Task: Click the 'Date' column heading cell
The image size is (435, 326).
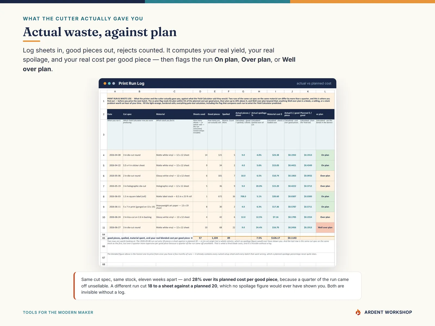Action: [115, 114]
